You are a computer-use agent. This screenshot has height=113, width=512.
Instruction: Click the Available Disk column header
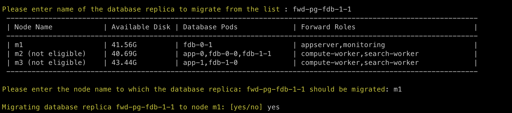tap(141, 27)
